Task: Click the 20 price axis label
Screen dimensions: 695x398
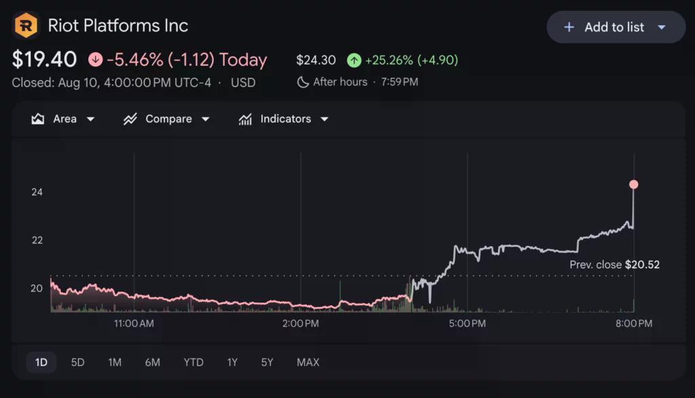Action: [37, 288]
